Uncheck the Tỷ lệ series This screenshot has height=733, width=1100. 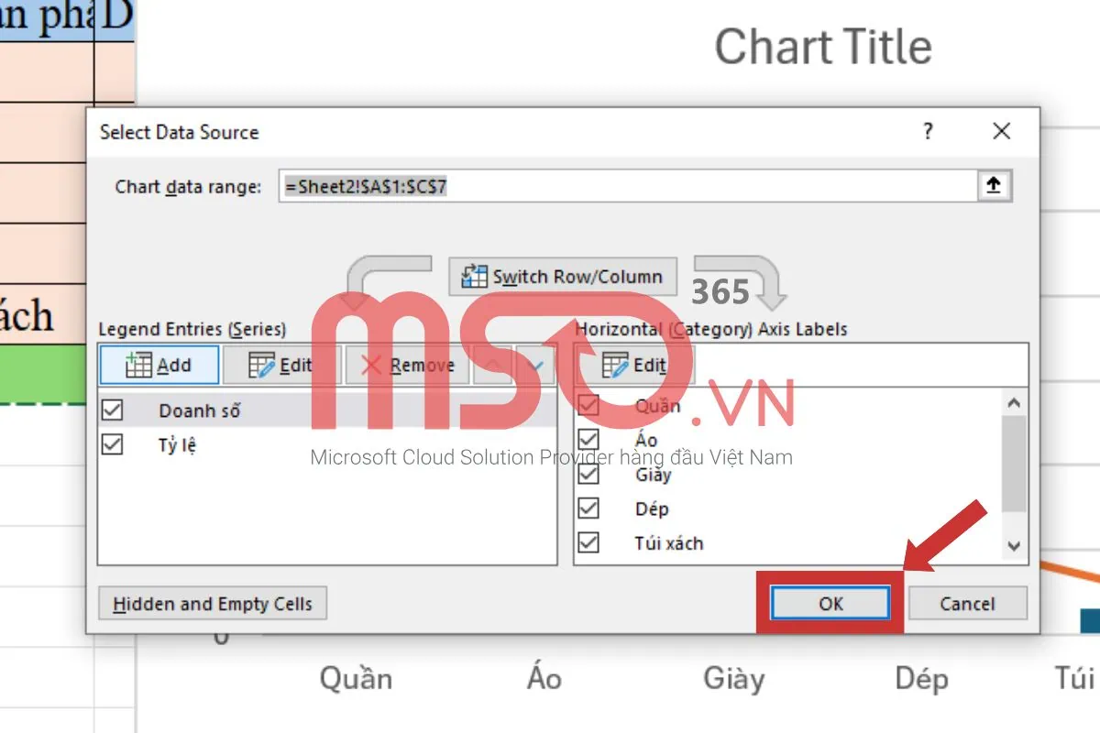pyautogui.click(x=112, y=445)
